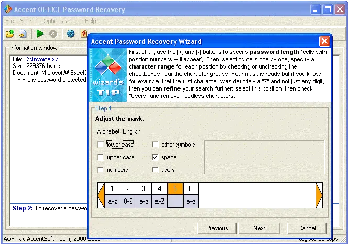
Task: Open settings via blue gear icon
Action: pyautogui.click(x=71, y=34)
